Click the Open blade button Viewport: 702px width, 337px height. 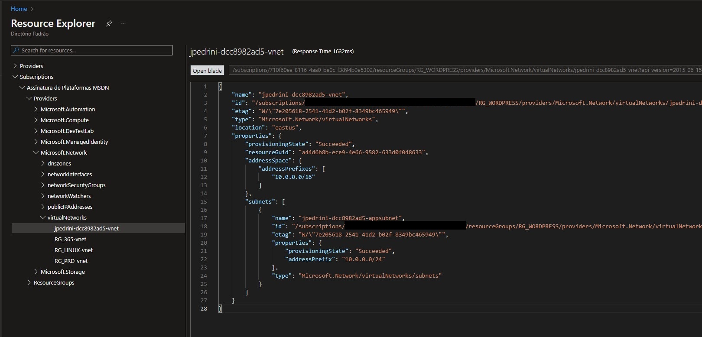pos(207,71)
